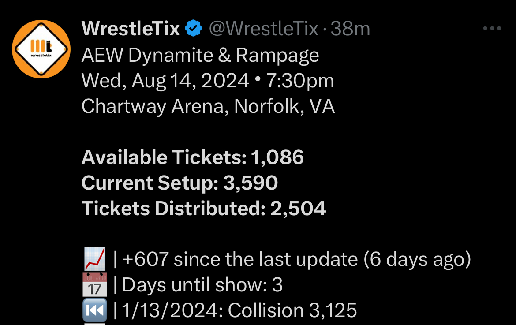Viewport: 516px width, 325px height.
Task: Click the "Available Tickets: 1,086" line
Action: 193,157
